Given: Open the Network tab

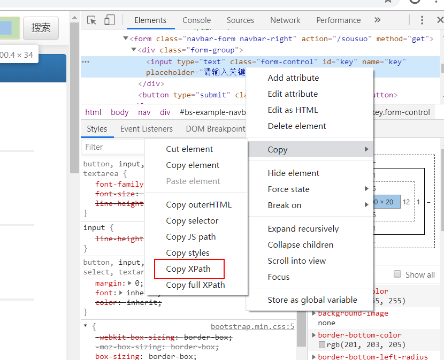Looking at the screenshot, I should [x=285, y=20].
